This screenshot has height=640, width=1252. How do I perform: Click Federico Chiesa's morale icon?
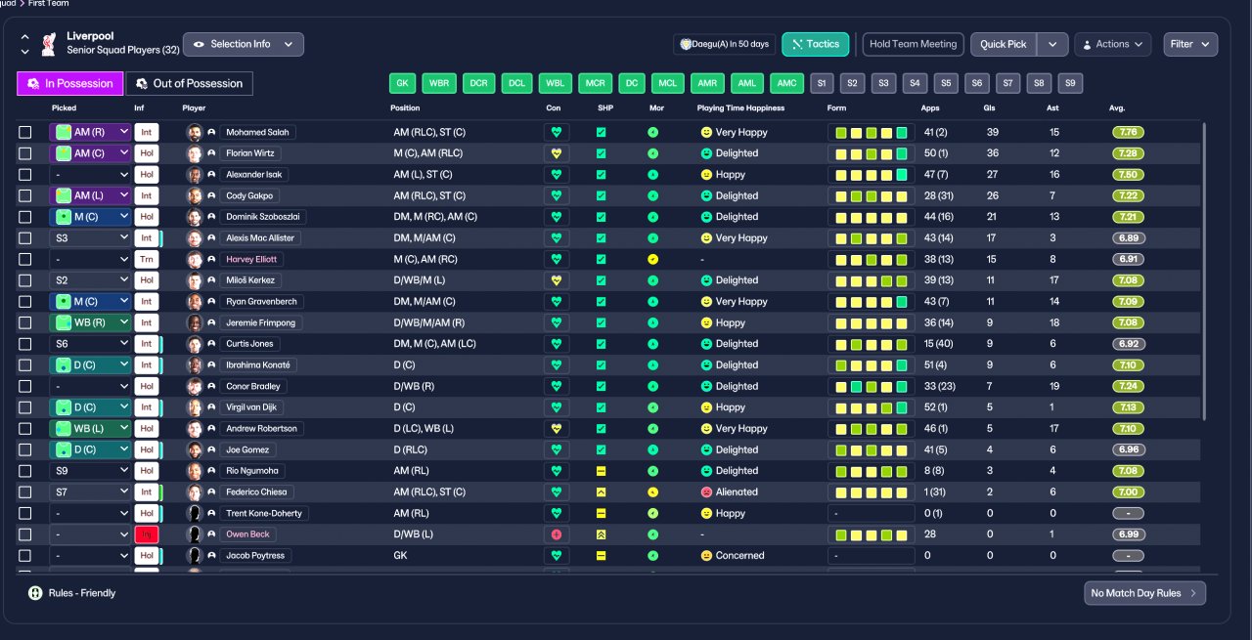(652, 492)
